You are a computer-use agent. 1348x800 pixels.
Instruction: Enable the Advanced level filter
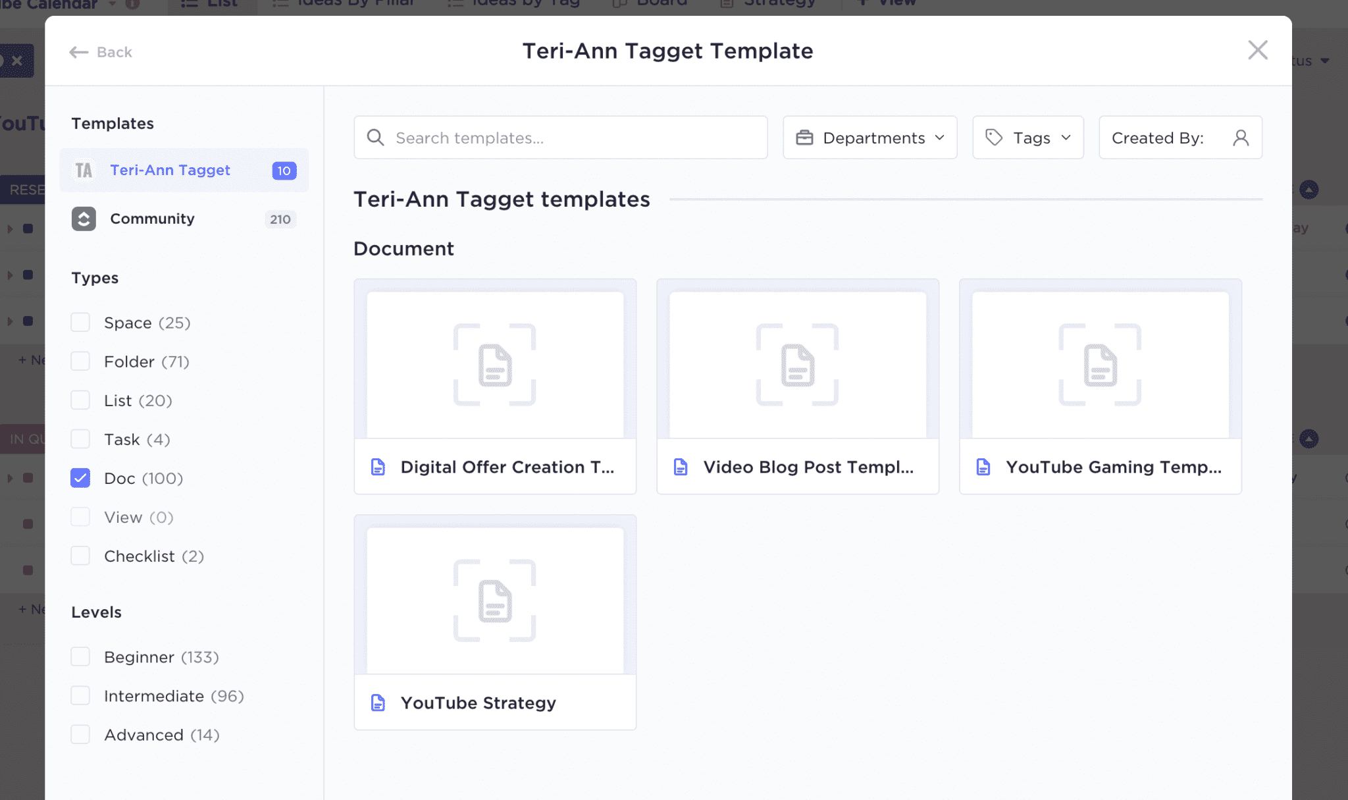tap(80, 734)
